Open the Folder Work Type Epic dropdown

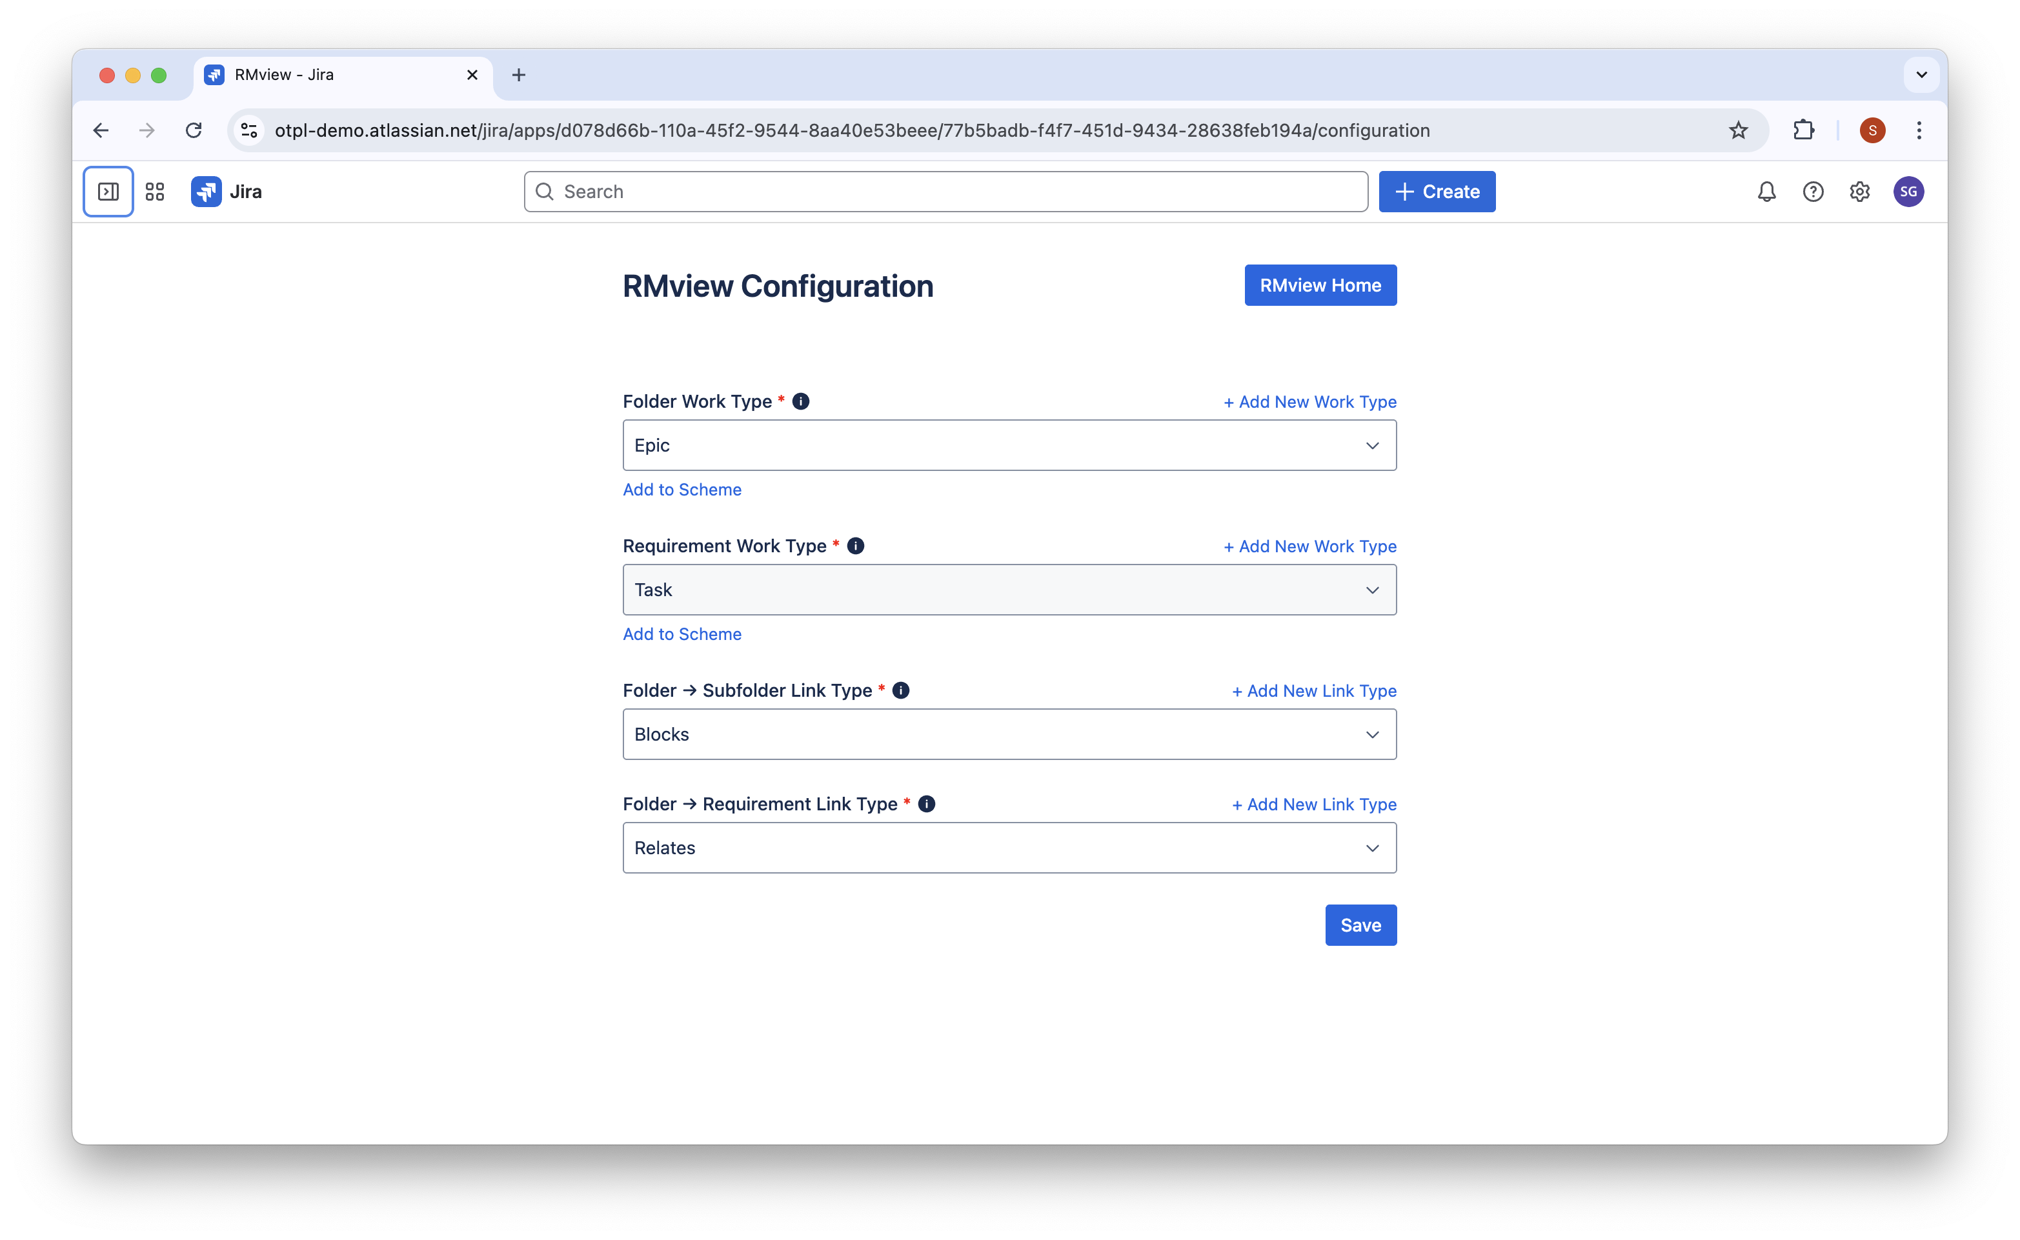click(1009, 445)
